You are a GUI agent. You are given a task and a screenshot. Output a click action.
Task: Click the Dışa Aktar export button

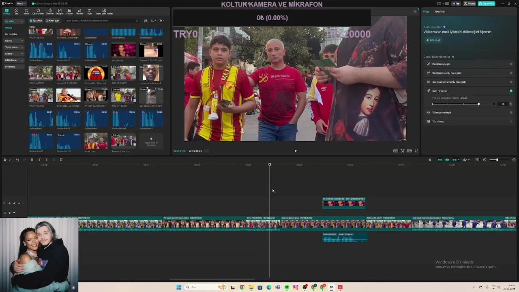tap(486, 4)
